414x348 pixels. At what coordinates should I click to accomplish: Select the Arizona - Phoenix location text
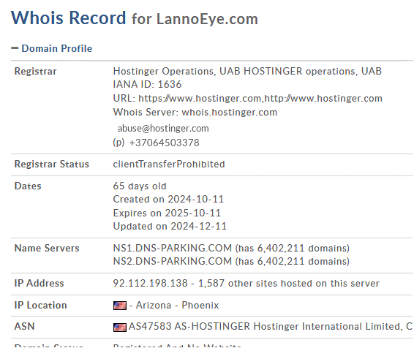point(178,306)
